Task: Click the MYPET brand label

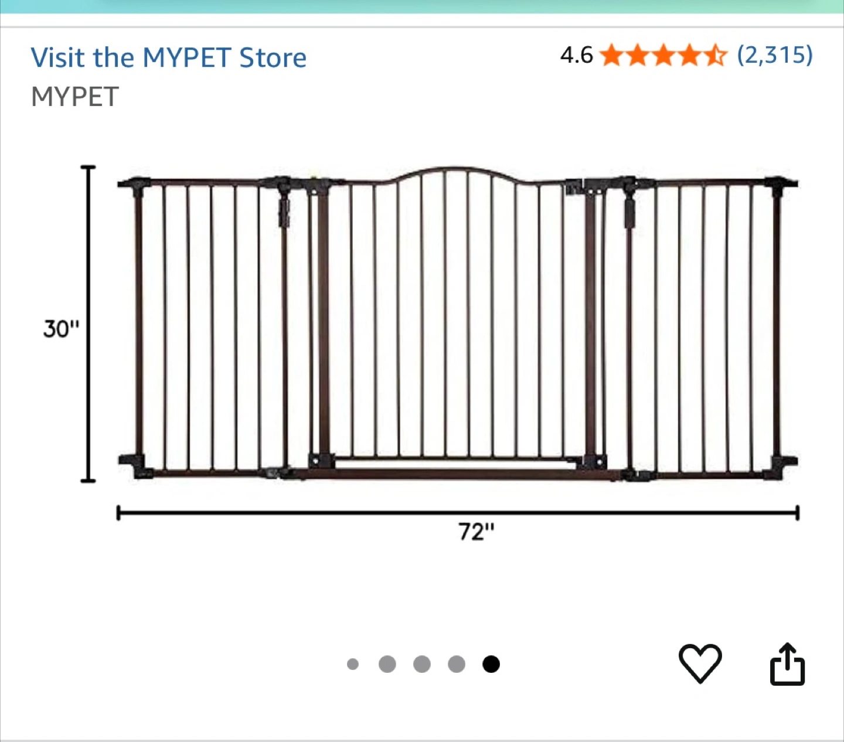Action: point(75,97)
